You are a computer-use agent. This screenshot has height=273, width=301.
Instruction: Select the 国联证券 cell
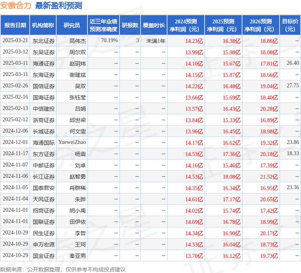[x=44, y=222]
